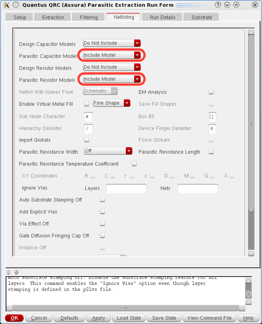The width and height of the screenshot is (262, 324).
Task: Click the pin window icon in title bar
Action: pyautogui.click(x=16, y=5)
